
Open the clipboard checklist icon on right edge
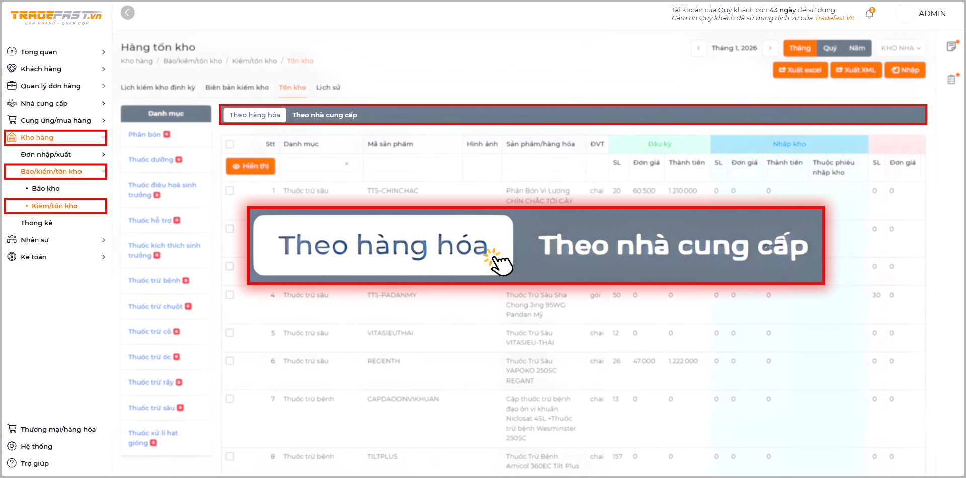pyautogui.click(x=951, y=79)
